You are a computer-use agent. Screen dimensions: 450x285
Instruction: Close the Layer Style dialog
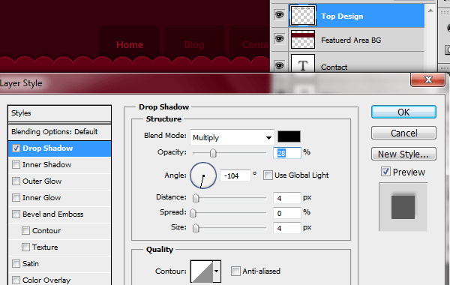428,79
